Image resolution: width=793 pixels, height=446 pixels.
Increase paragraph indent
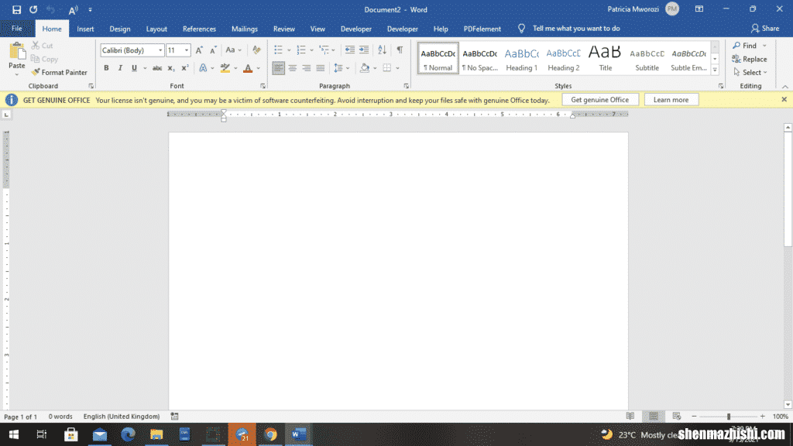click(x=364, y=50)
